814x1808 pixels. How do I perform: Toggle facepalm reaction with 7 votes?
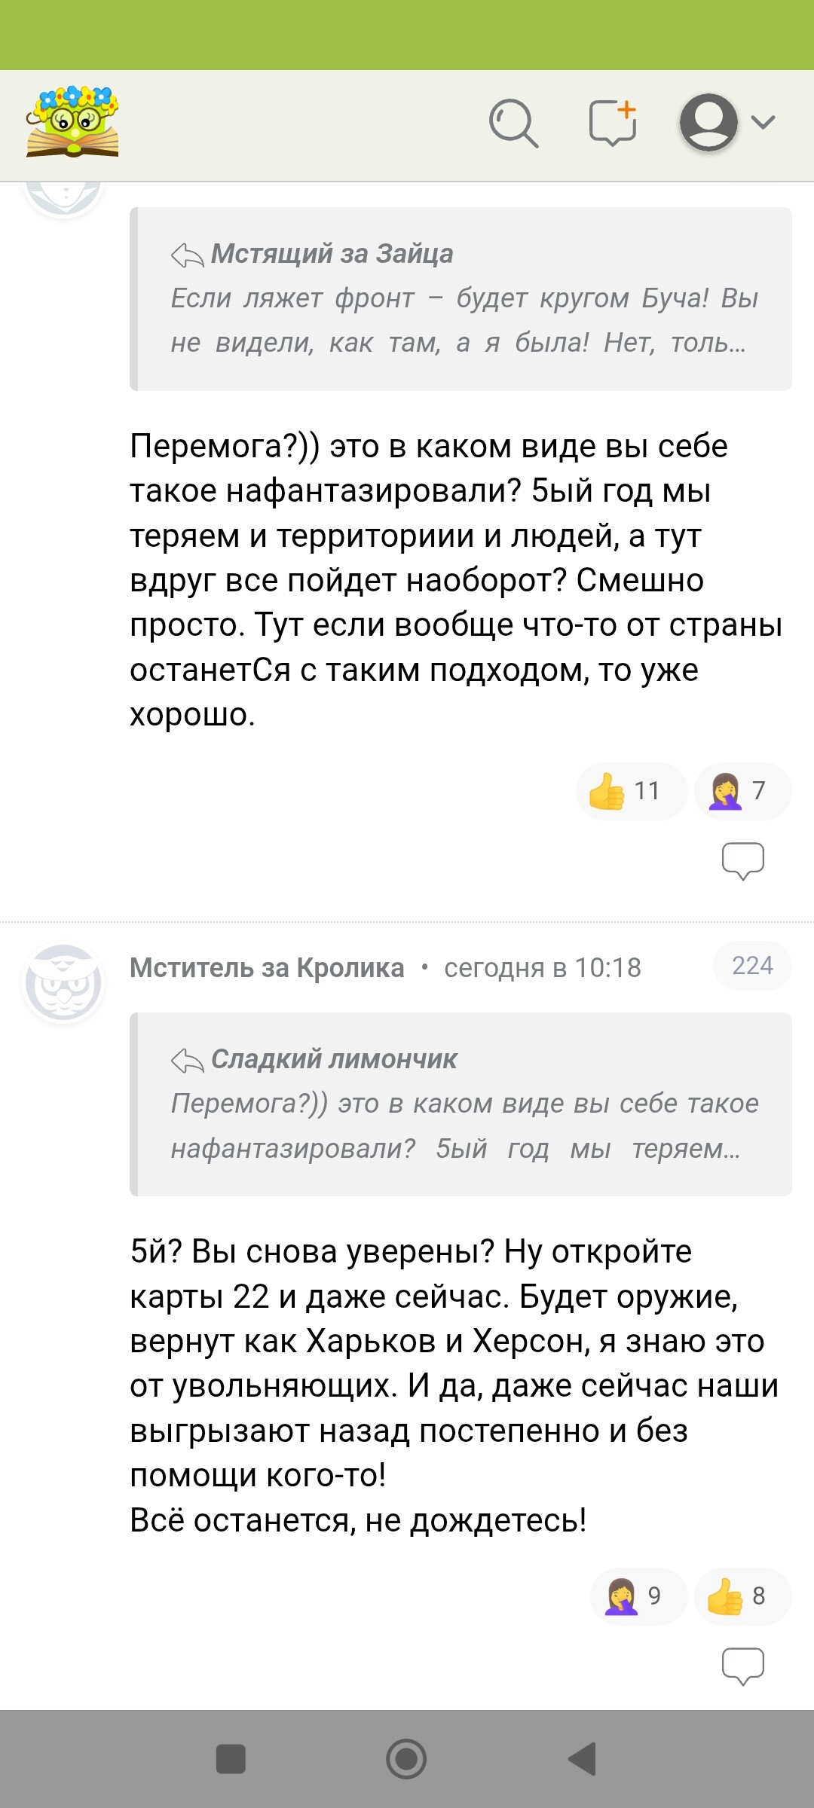pos(742,791)
